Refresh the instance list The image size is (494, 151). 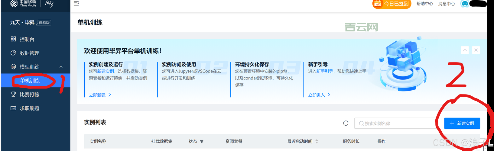tap(346, 123)
